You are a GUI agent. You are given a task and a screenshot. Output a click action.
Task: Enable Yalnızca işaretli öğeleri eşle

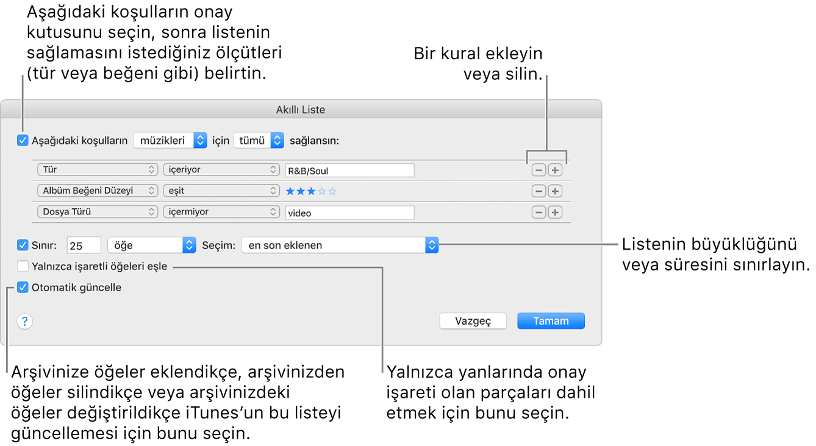point(23,266)
